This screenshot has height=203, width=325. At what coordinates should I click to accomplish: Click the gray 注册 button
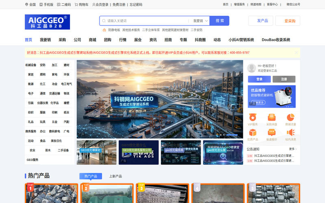coord(284,79)
